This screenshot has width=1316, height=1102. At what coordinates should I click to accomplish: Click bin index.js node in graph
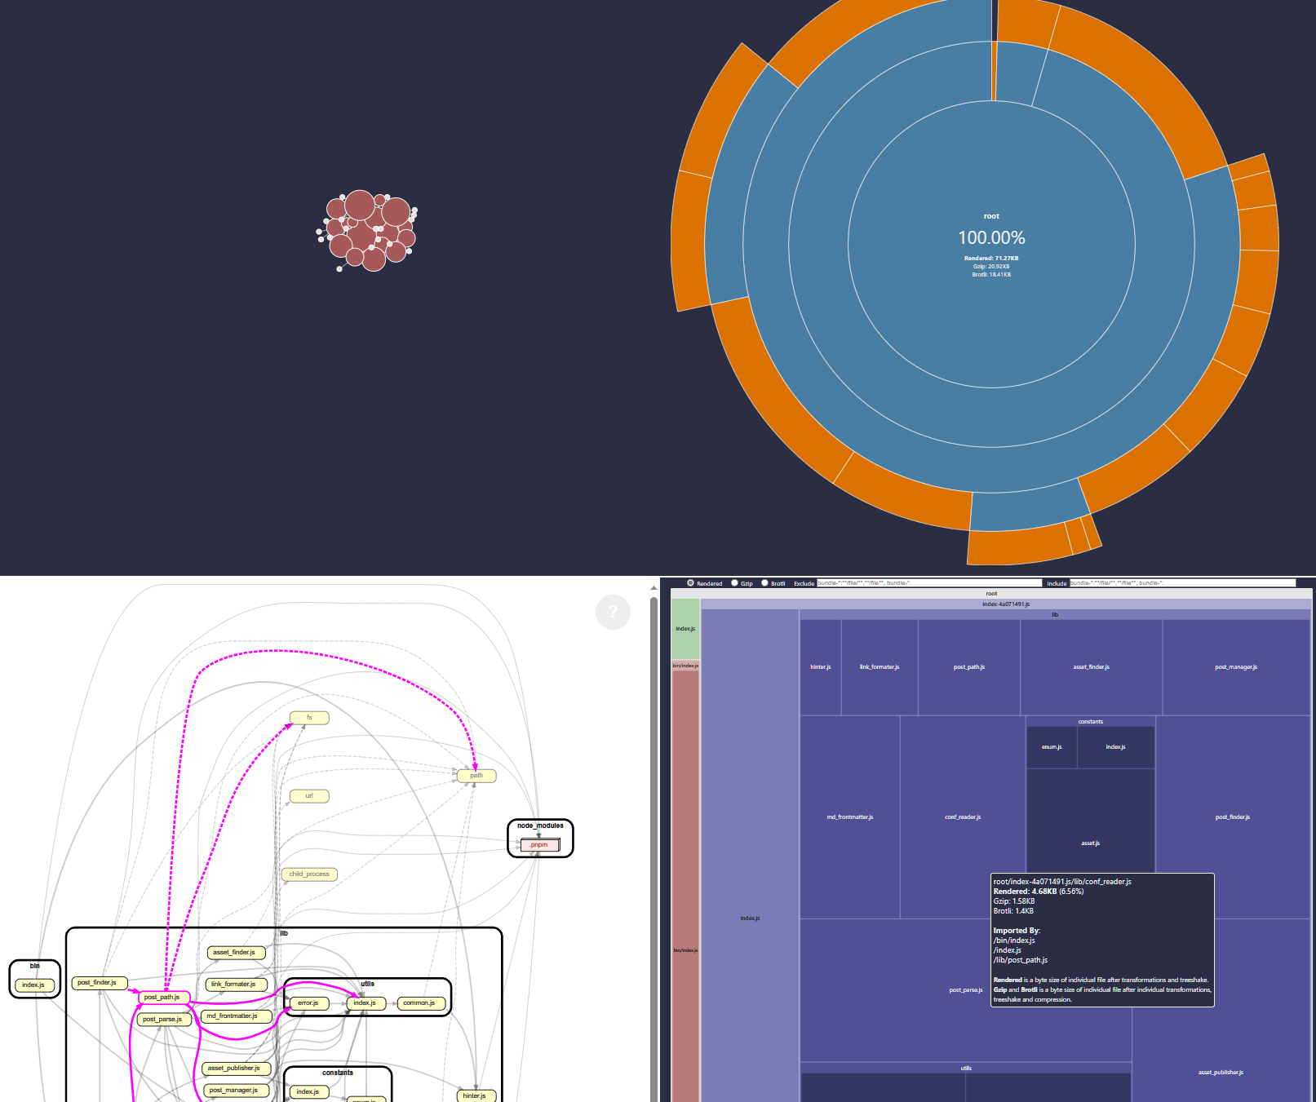[34, 985]
